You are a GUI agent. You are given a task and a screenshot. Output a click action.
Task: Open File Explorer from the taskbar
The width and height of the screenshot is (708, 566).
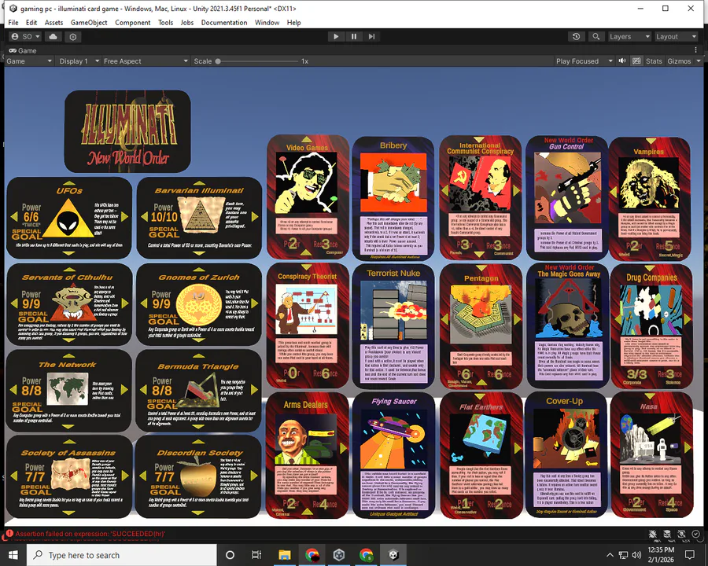(285, 555)
